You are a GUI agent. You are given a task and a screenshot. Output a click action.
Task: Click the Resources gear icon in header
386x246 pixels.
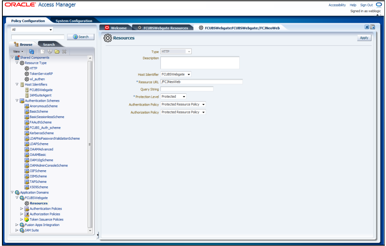tap(108, 38)
